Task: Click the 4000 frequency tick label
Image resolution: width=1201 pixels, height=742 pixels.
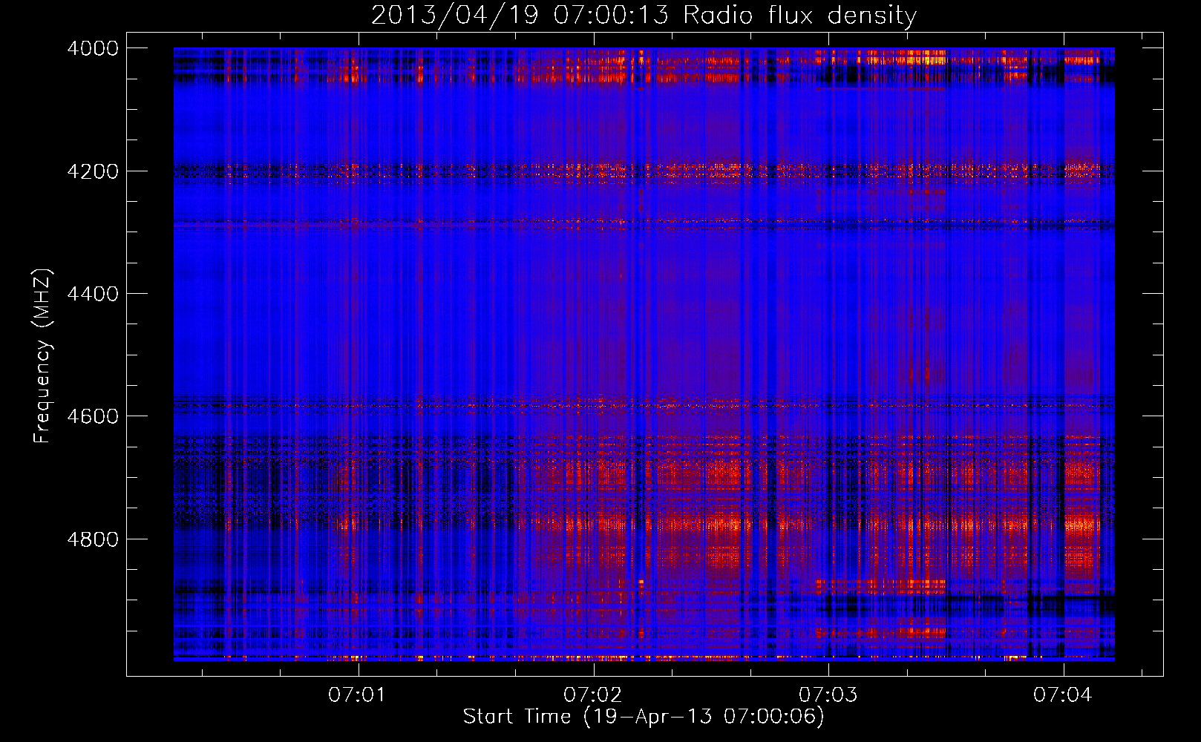Action: click(x=93, y=48)
